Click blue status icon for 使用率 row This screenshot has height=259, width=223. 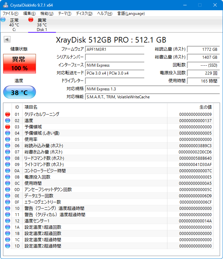click(x=8, y=139)
